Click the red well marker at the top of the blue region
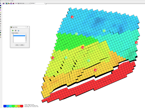 pos(72,17)
